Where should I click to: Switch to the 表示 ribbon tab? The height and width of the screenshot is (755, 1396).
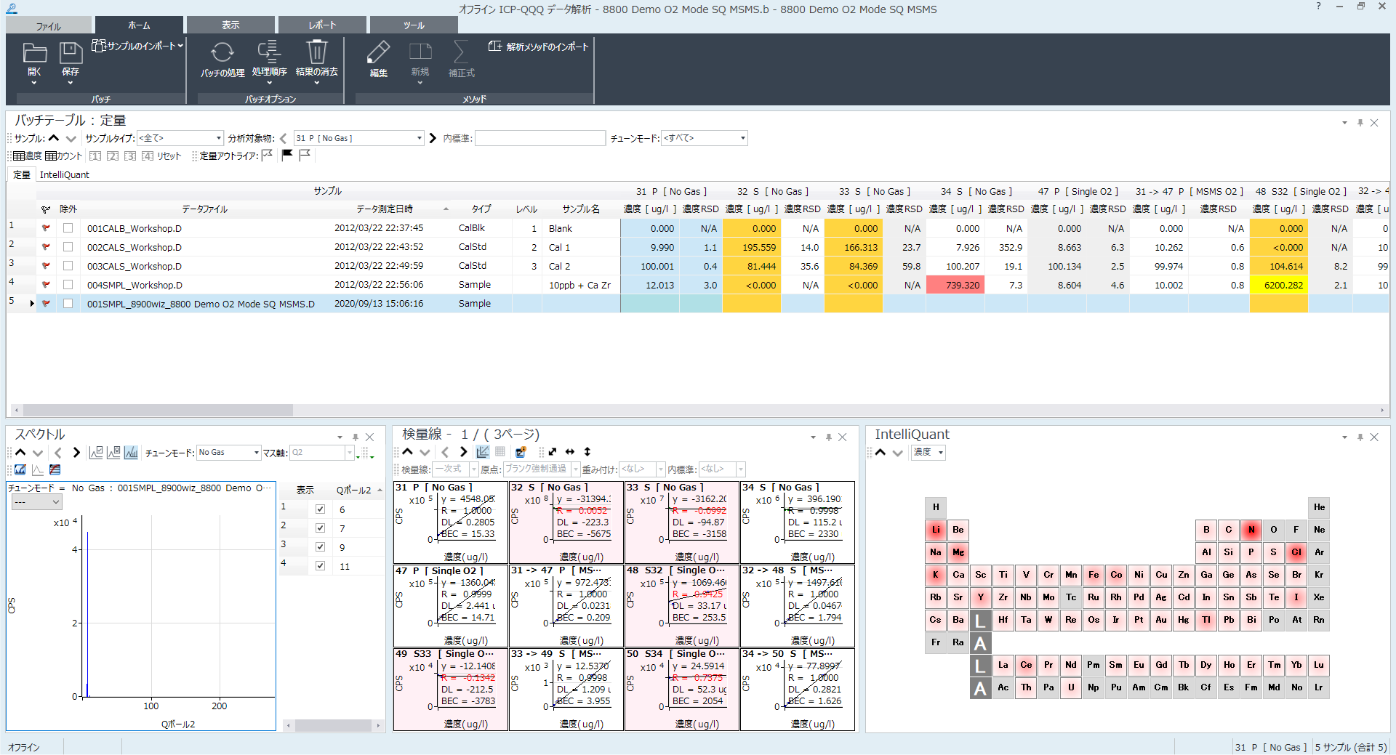230,25
